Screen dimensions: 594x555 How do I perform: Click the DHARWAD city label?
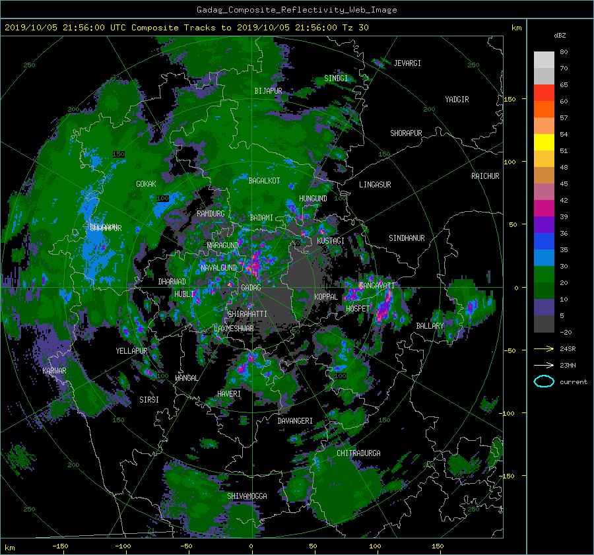click(x=172, y=282)
